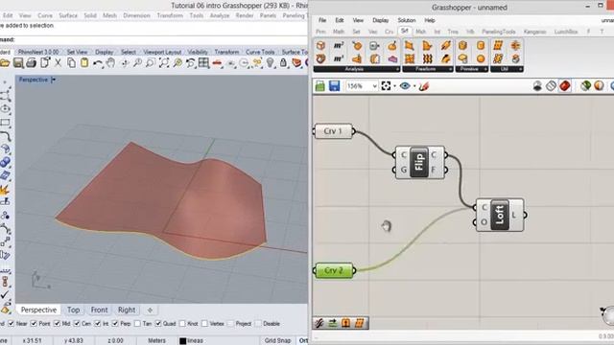The height and width of the screenshot is (345, 614).
Task: Enable the Knot osnap checkbox
Action: 182,324
